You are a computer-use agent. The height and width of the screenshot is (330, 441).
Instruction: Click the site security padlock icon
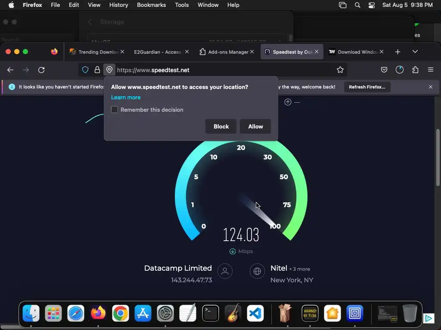click(x=97, y=70)
